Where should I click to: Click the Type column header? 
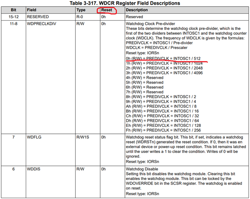click(x=81, y=10)
